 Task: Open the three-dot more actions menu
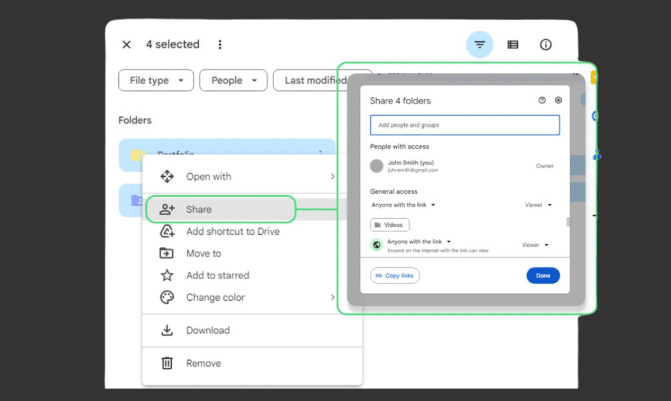point(220,44)
